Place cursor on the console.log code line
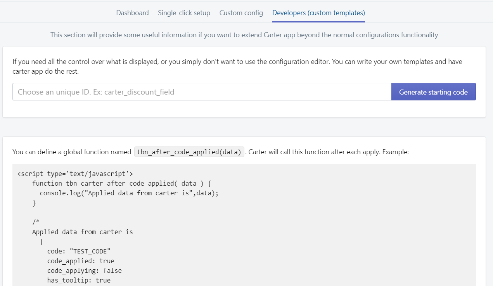This screenshot has height=286, width=493. 129,193
